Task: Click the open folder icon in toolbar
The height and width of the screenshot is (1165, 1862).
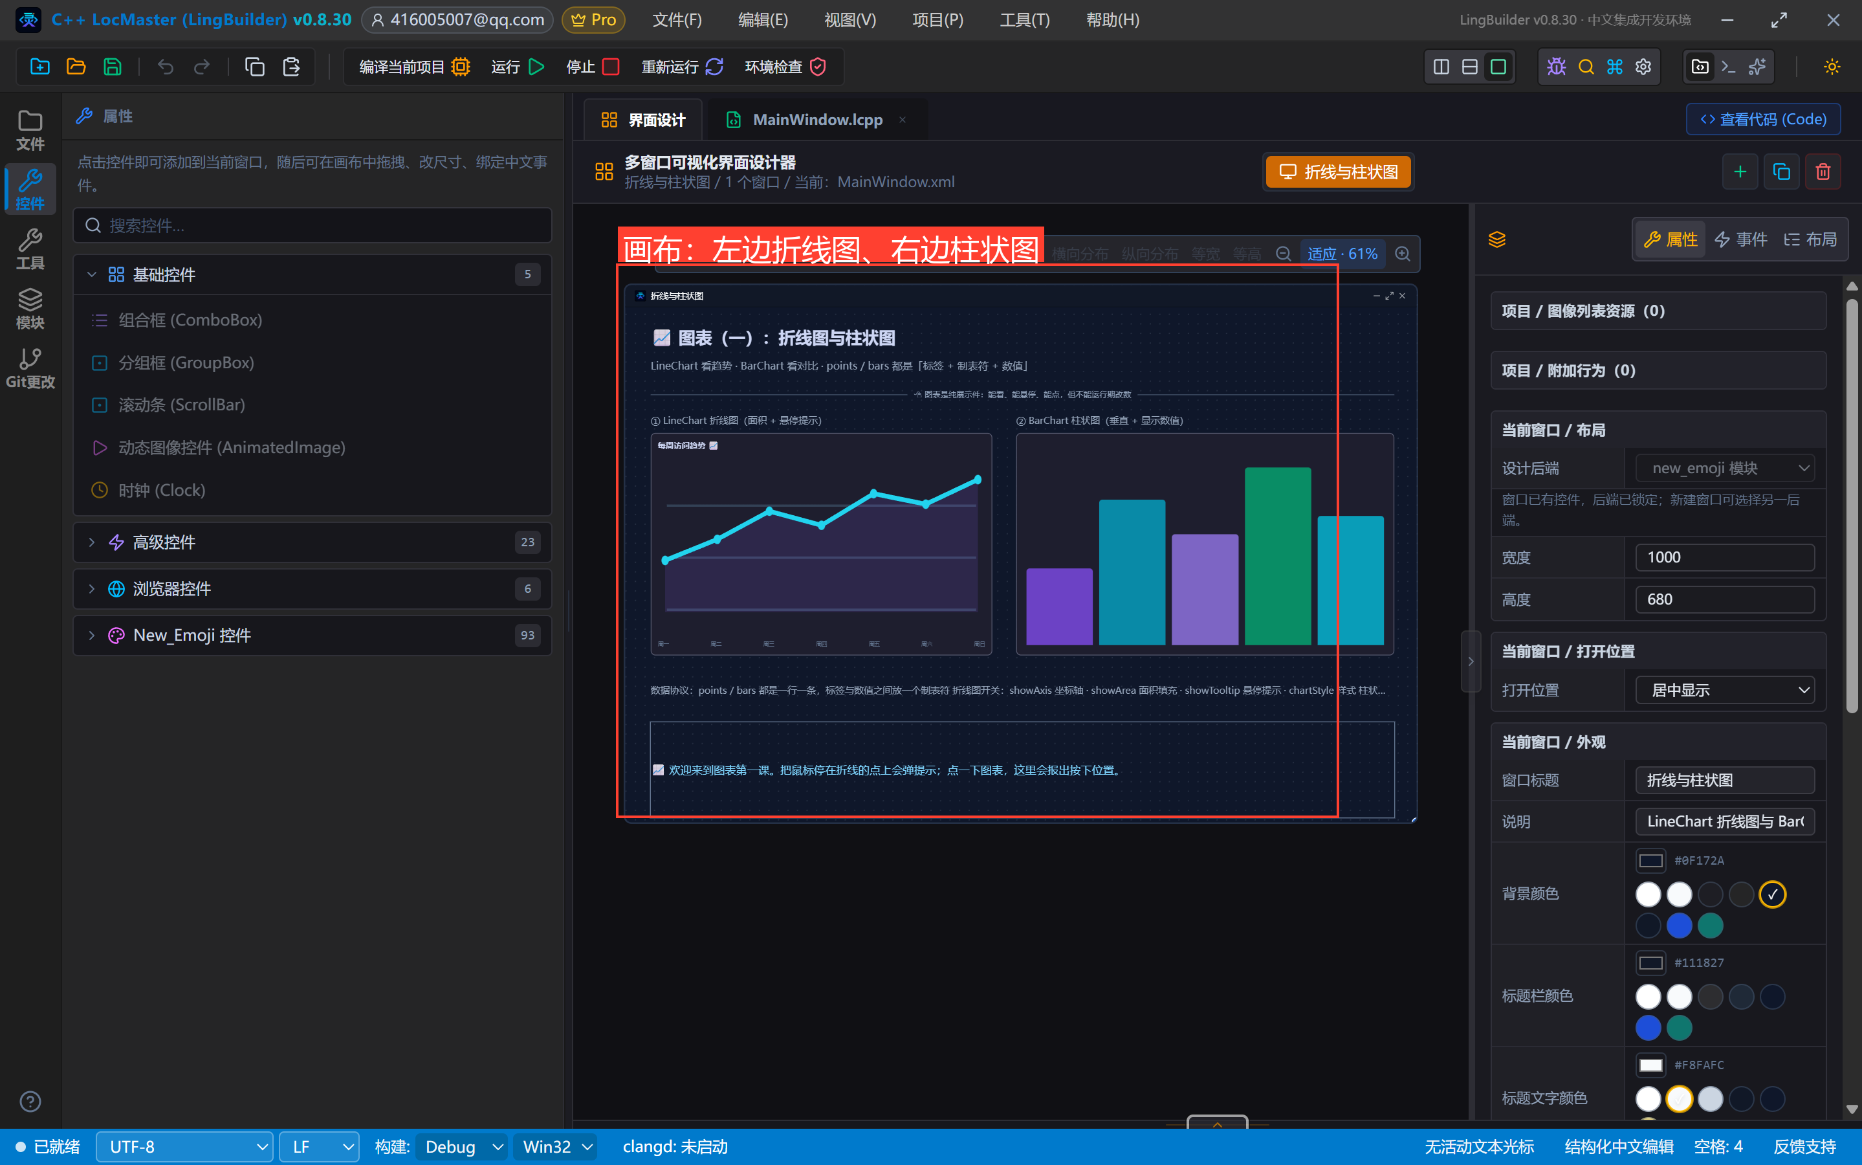Action: coord(76,67)
